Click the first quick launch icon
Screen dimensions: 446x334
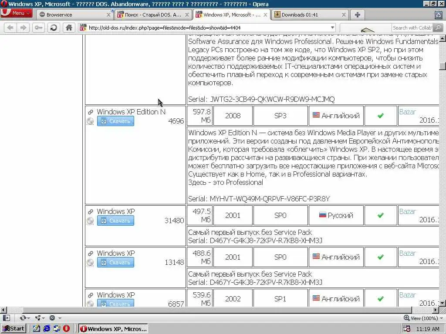click(37, 329)
